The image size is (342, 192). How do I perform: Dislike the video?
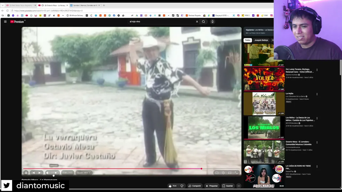click(182, 186)
